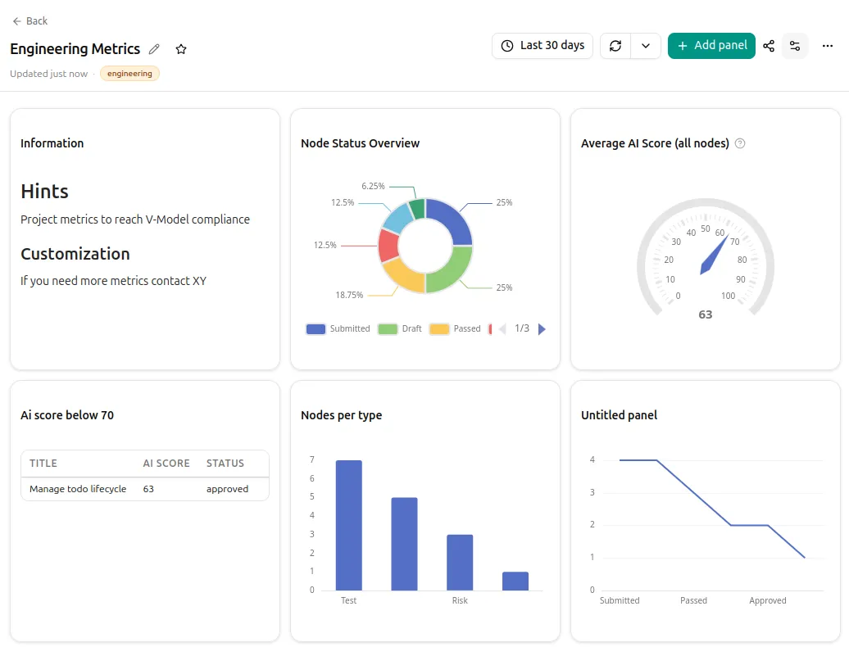
Task: Click the engineering tag label
Action: point(129,74)
